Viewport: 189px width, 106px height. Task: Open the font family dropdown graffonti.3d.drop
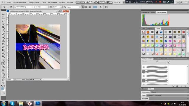[x=32, y=7]
